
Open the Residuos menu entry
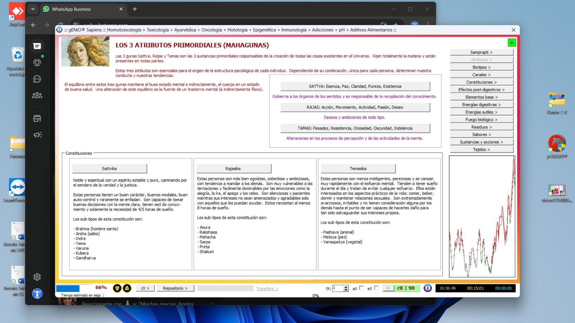482,127
